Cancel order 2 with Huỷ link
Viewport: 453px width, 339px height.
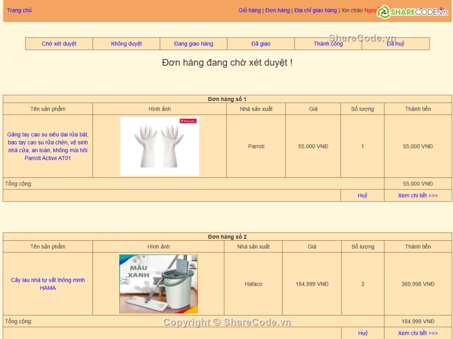coord(362,333)
